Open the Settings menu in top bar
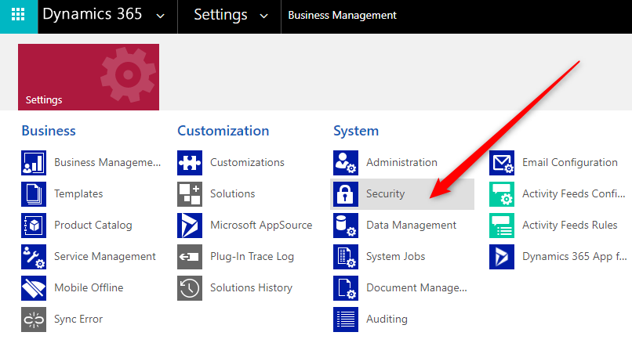Image resolution: width=632 pixels, height=343 pixels. click(220, 16)
